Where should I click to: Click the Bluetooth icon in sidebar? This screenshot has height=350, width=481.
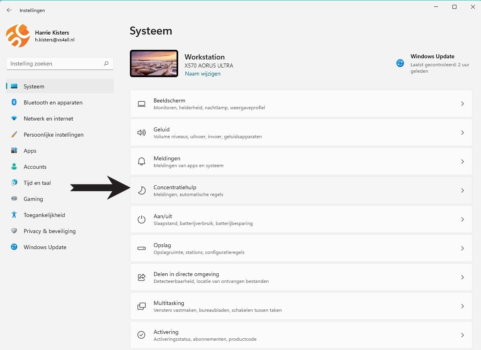pyautogui.click(x=14, y=102)
